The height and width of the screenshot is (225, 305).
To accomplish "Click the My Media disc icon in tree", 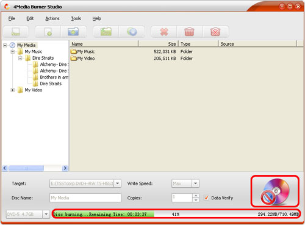I will point(12,45).
